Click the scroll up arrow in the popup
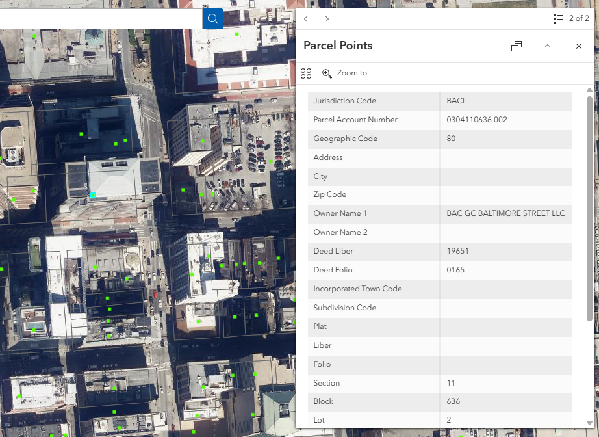 point(589,90)
